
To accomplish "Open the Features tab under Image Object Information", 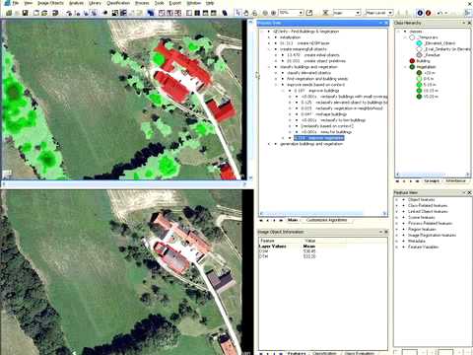I will click(x=297, y=353).
